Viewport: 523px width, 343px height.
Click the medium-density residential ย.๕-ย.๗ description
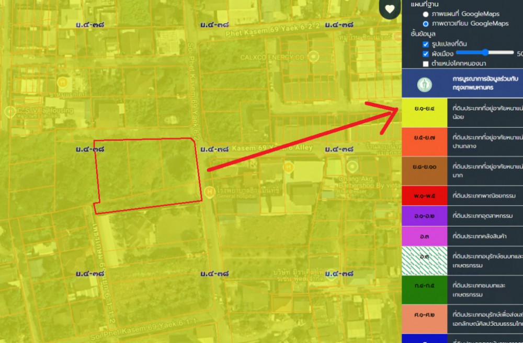click(x=487, y=142)
